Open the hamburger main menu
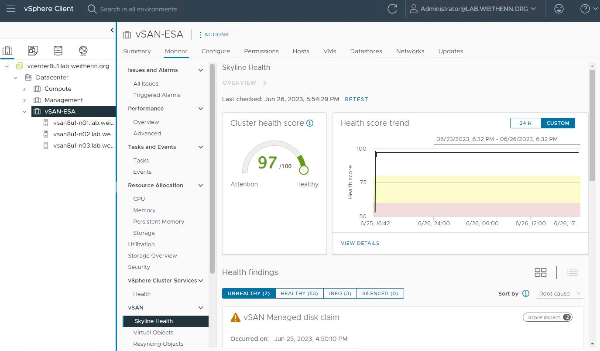600x351 pixels. coord(11,9)
